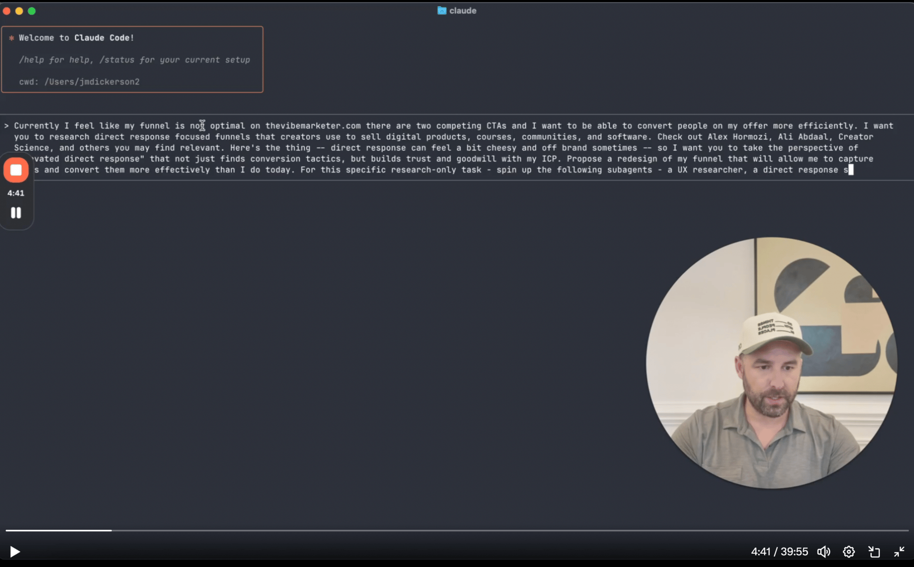Click the webcam presenter bubble
The width and height of the screenshot is (914, 567).
(x=771, y=363)
